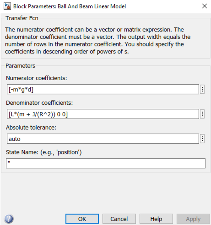Click the Block Parameters title bar text

click(69, 7)
